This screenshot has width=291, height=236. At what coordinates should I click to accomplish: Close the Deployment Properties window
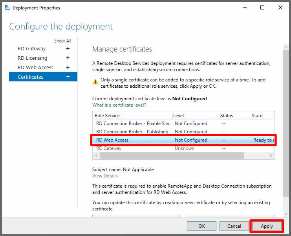tap(280, 7)
